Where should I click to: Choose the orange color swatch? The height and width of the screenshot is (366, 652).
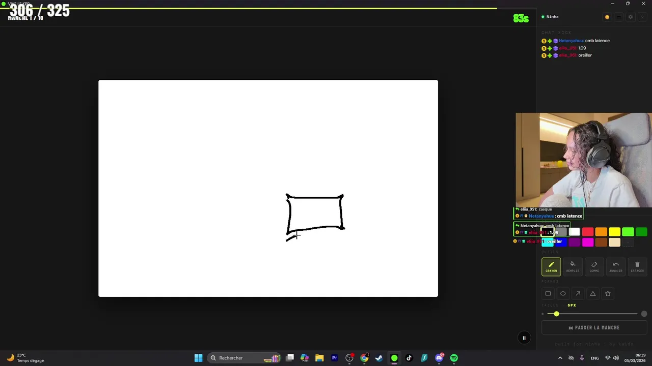(x=601, y=232)
